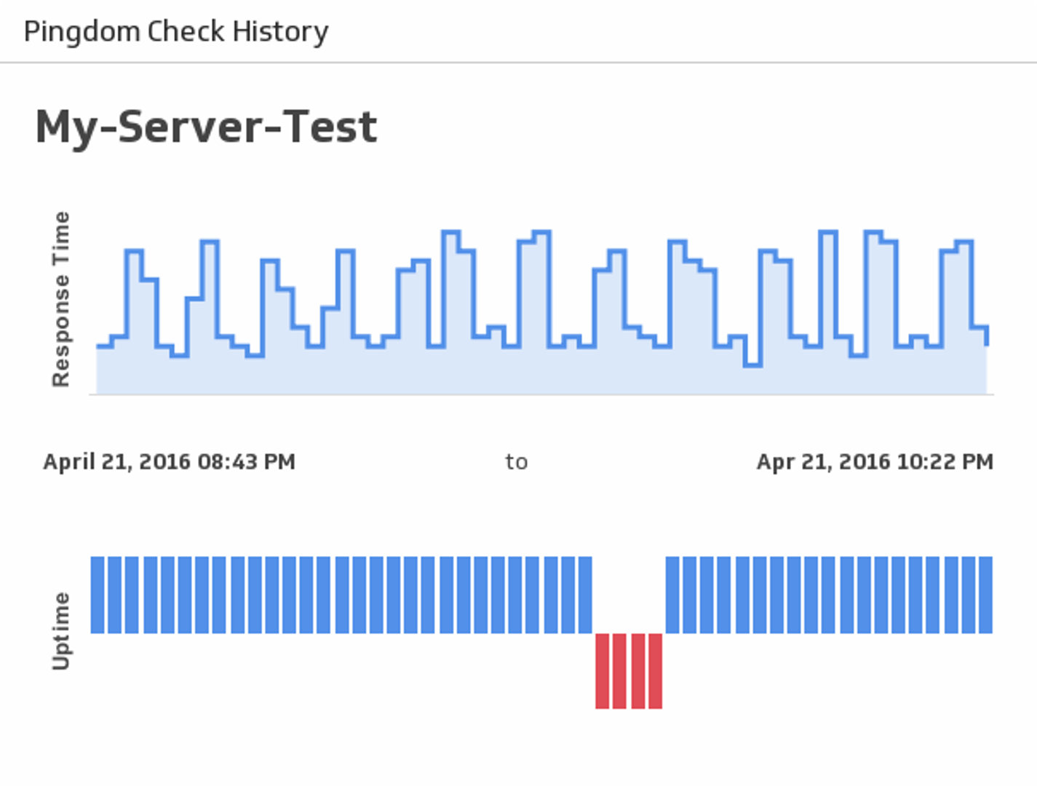Image resolution: width=1037 pixels, height=786 pixels.
Task: Select the first blue bar after the red outage
Action: tap(672, 595)
